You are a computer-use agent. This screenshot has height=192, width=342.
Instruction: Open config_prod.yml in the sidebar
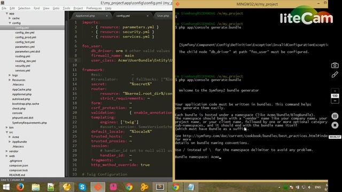(x=26, y=37)
